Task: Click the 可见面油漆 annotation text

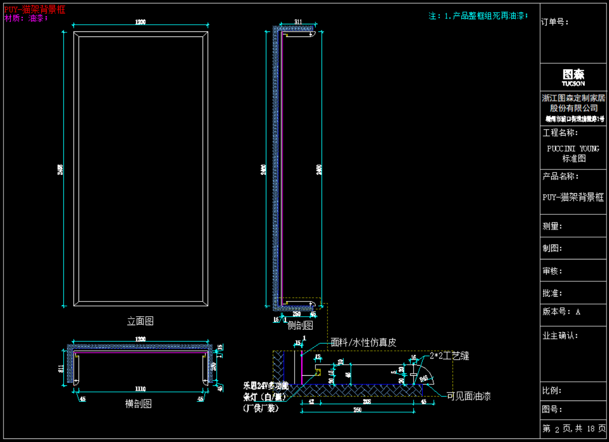Action: point(468,396)
